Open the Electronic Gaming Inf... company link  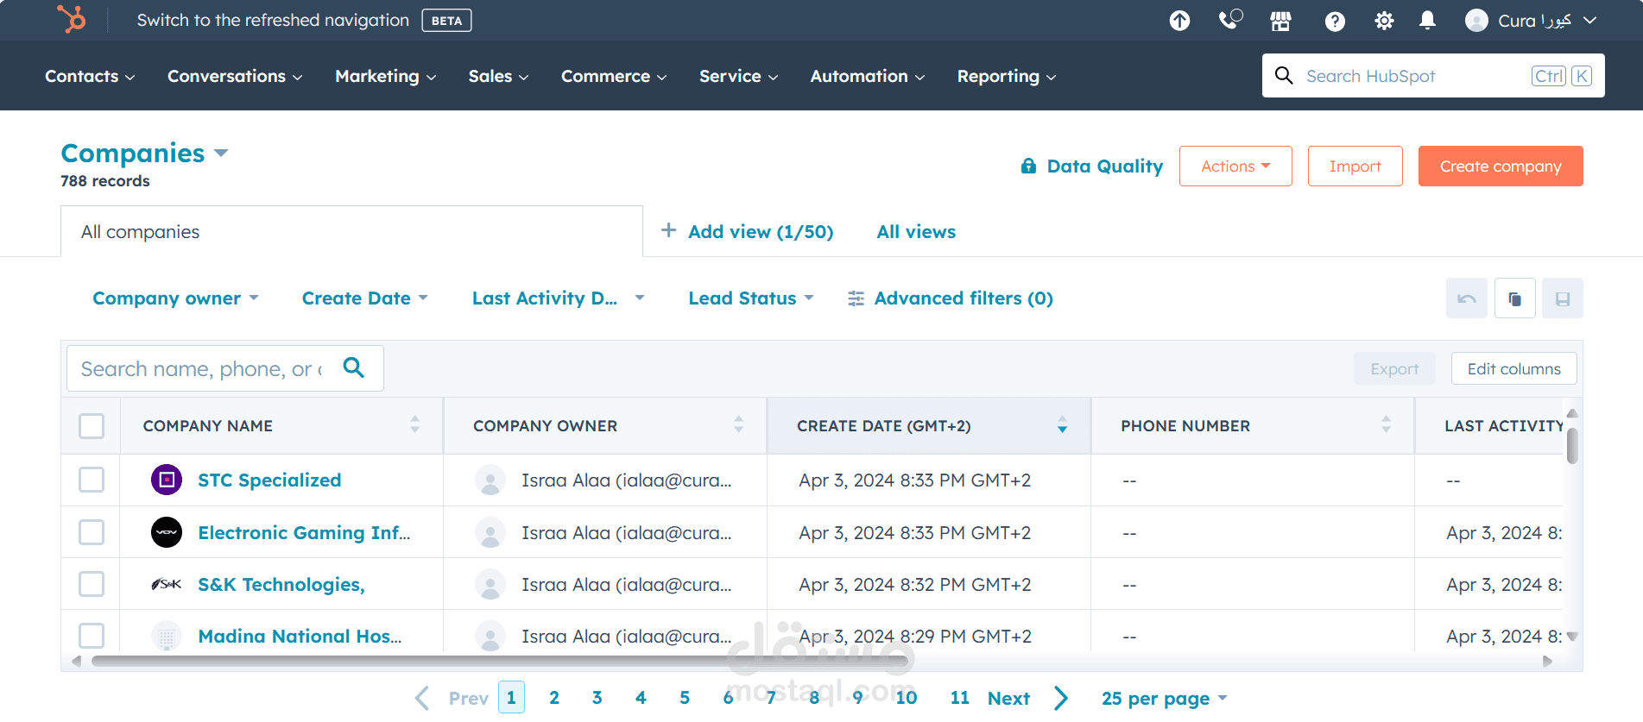(304, 532)
